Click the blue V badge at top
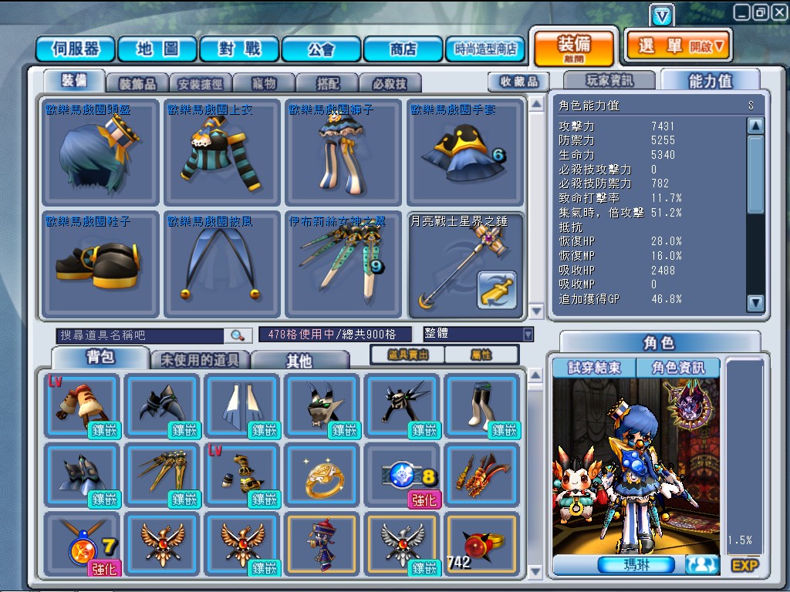This screenshot has width=790, height=592. (x=662, y=16)
